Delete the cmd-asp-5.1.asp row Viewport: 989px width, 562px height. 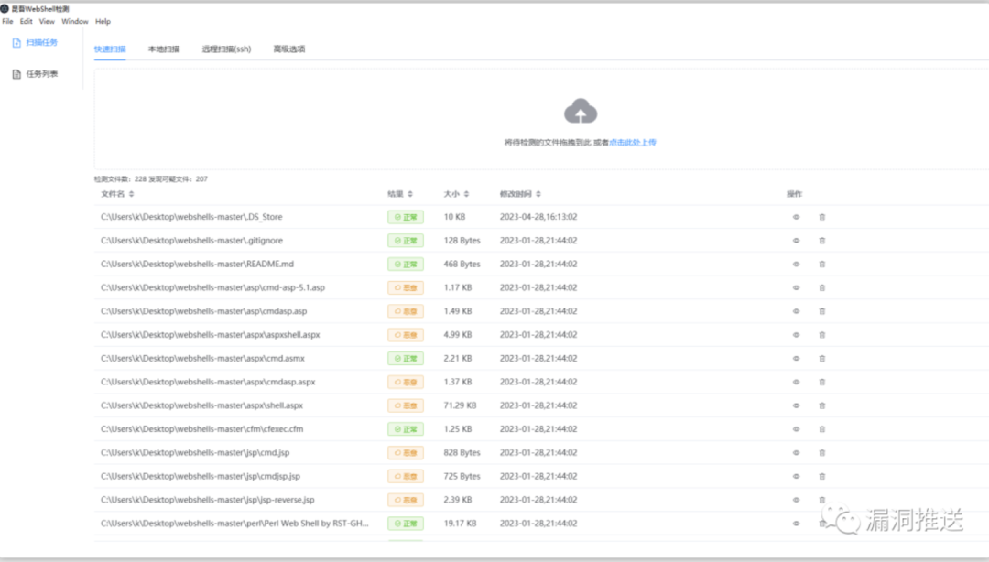coord(821,287)
